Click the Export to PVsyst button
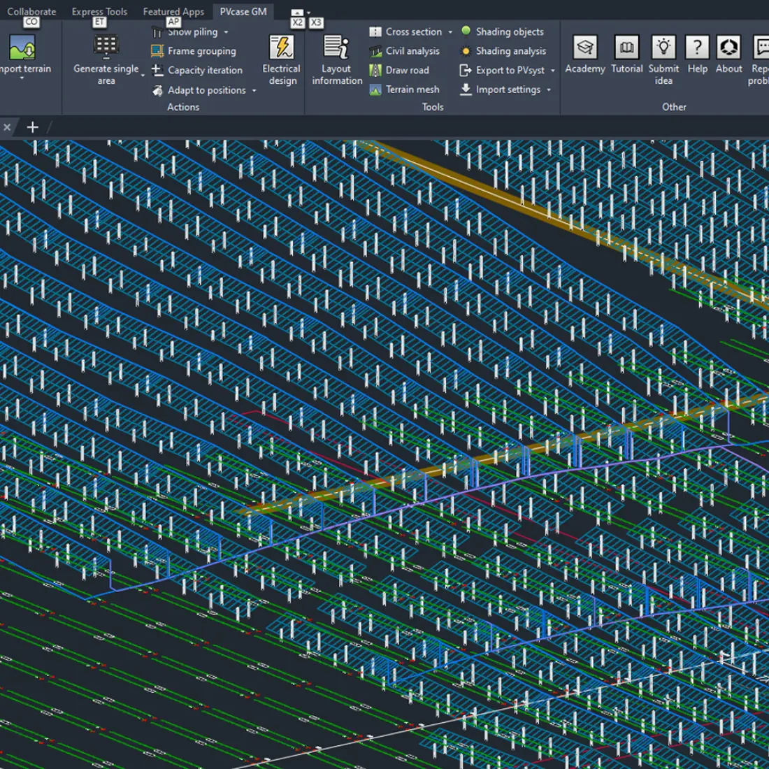 tap(503, 70)
